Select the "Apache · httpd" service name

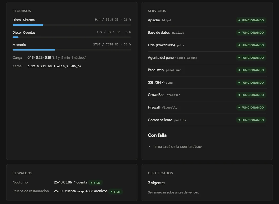pyautogui.click(x=159, y=20)
